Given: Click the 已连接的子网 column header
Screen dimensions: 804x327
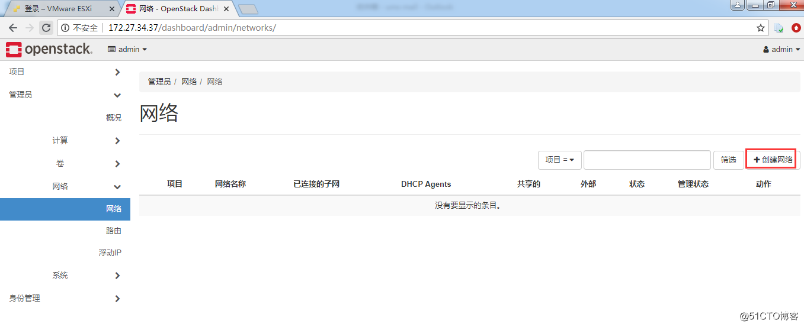Looking at the screenshot, I should pos(316,184).
